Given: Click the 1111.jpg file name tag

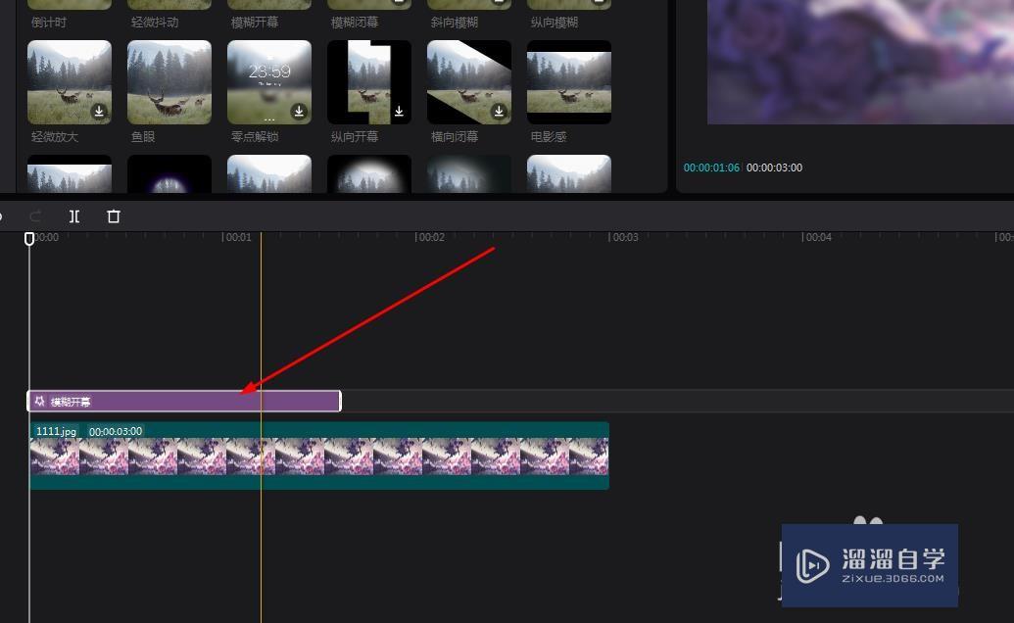Looking at the screenshot, I should (x=56, y=431).
